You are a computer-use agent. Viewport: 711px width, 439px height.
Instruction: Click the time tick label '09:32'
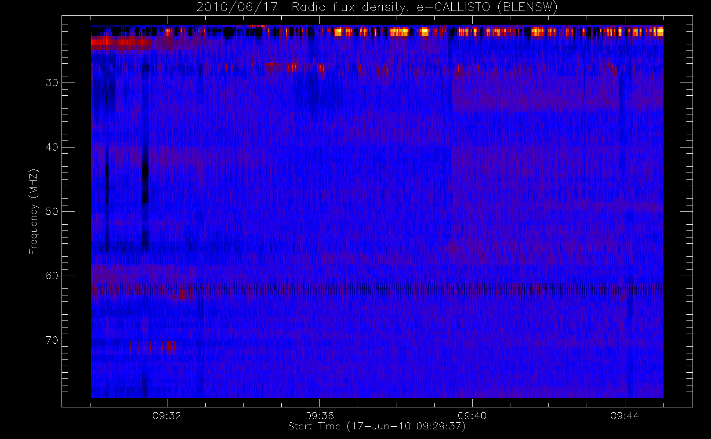click(167, 416)
